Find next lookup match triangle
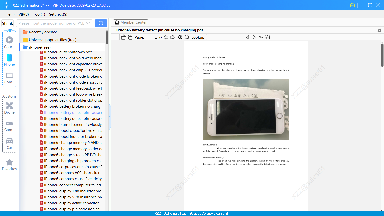 (x=254, y=37)
